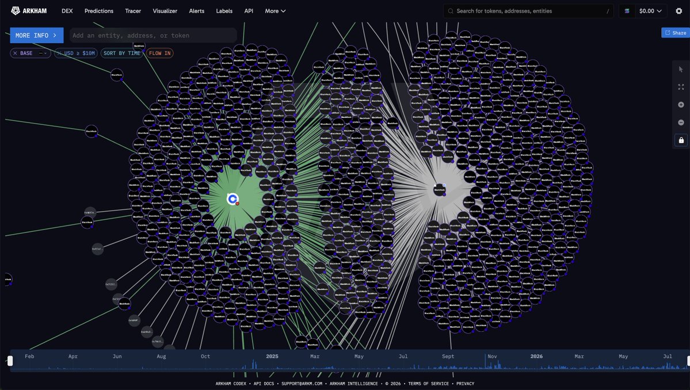The height and width of the screenshot is (390, 690).
Task: Open Labels in the nav bar
Action: (x=224, y=11)
